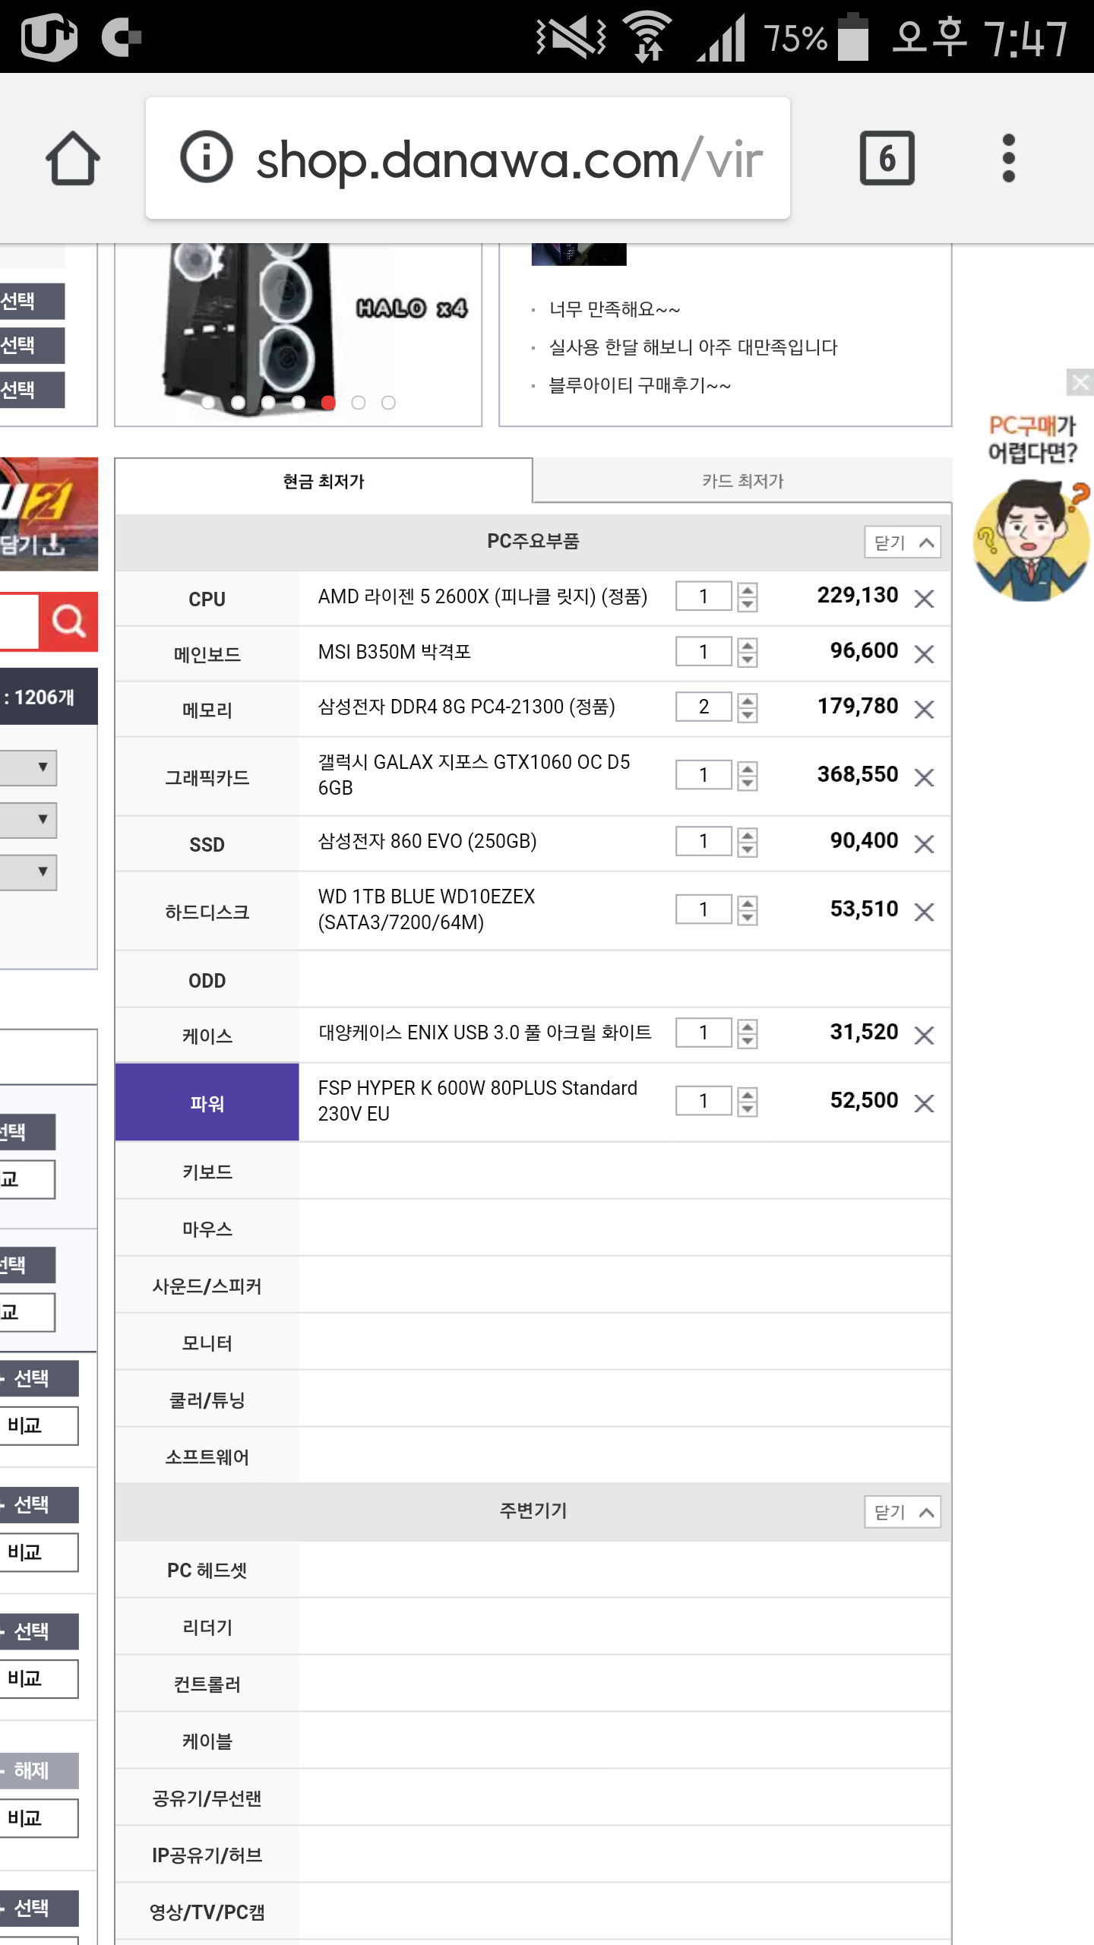The width and height of the screenshot is (1094, 1945).
Task: Adjust motherboard quantity stepper arrows
Action: pos(748,652)
